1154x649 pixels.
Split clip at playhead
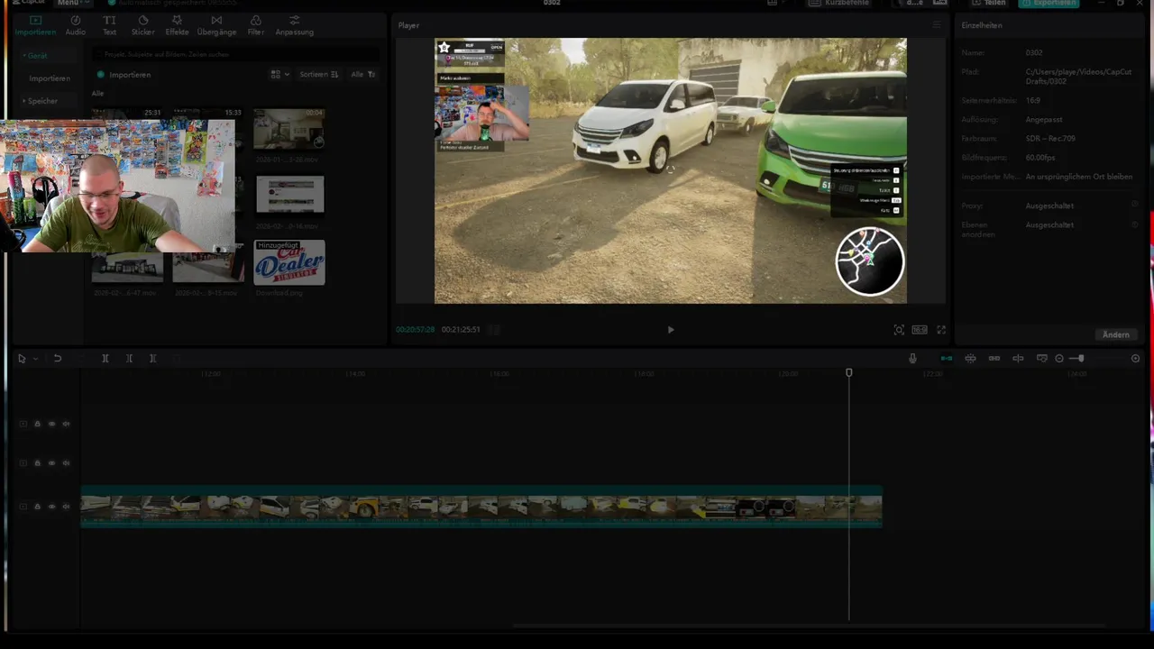[x=105, y=359]
